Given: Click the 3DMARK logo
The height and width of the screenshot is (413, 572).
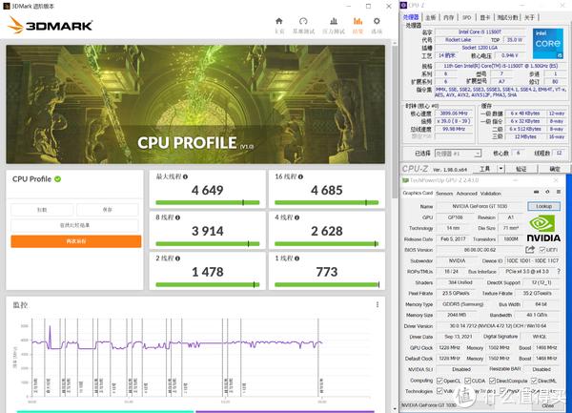Looking at the screenshot, I should pyautogui.click(x=50, y=25).
